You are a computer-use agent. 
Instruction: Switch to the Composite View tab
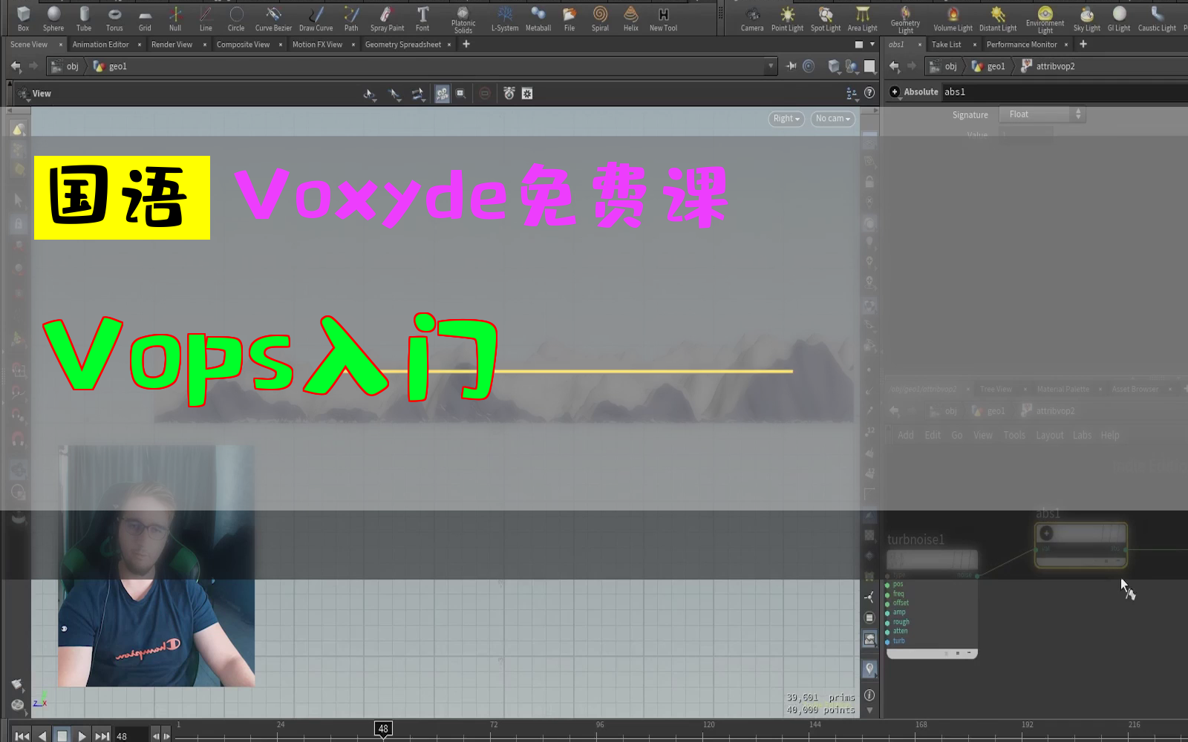(x=243, y=45)
